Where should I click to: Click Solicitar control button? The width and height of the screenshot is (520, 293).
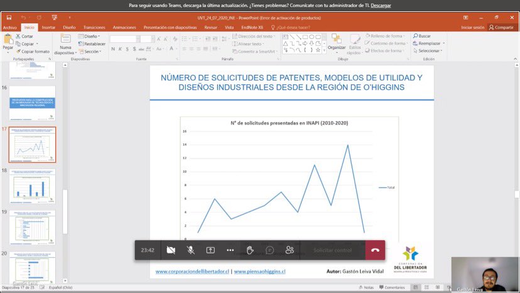tap(333, 250)
